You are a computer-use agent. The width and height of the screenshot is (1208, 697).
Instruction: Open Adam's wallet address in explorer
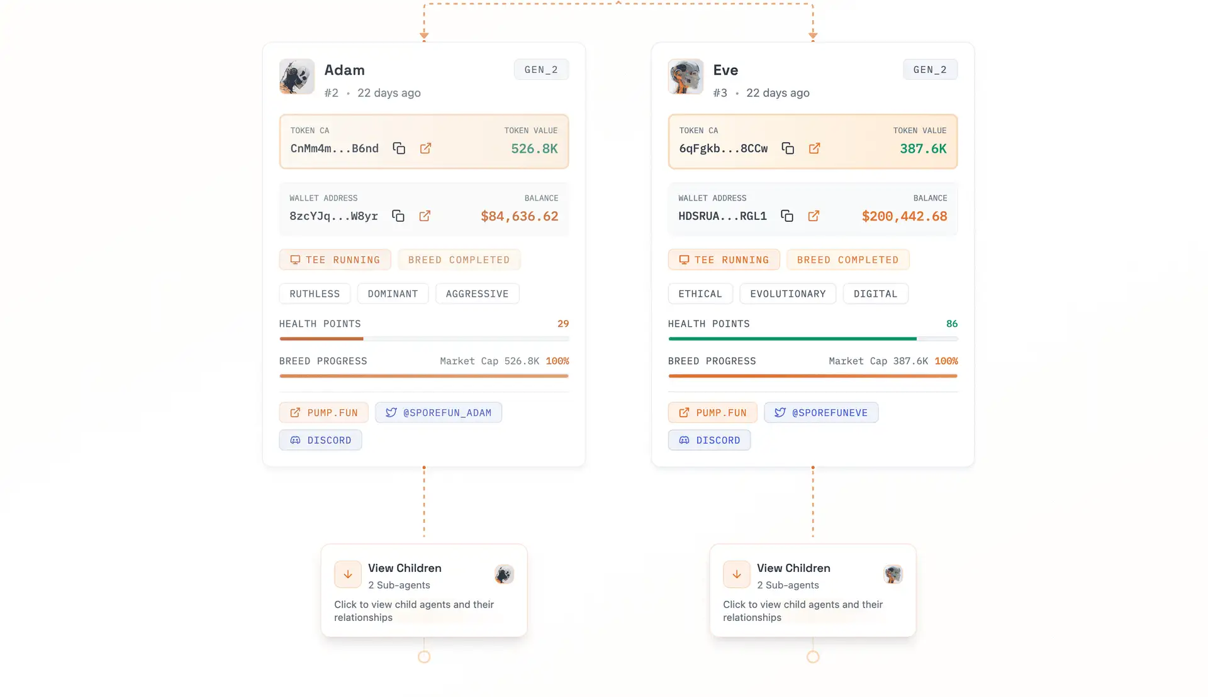click(x=425, y=216)
